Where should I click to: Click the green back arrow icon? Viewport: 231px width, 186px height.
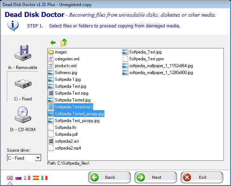(53, 43)
